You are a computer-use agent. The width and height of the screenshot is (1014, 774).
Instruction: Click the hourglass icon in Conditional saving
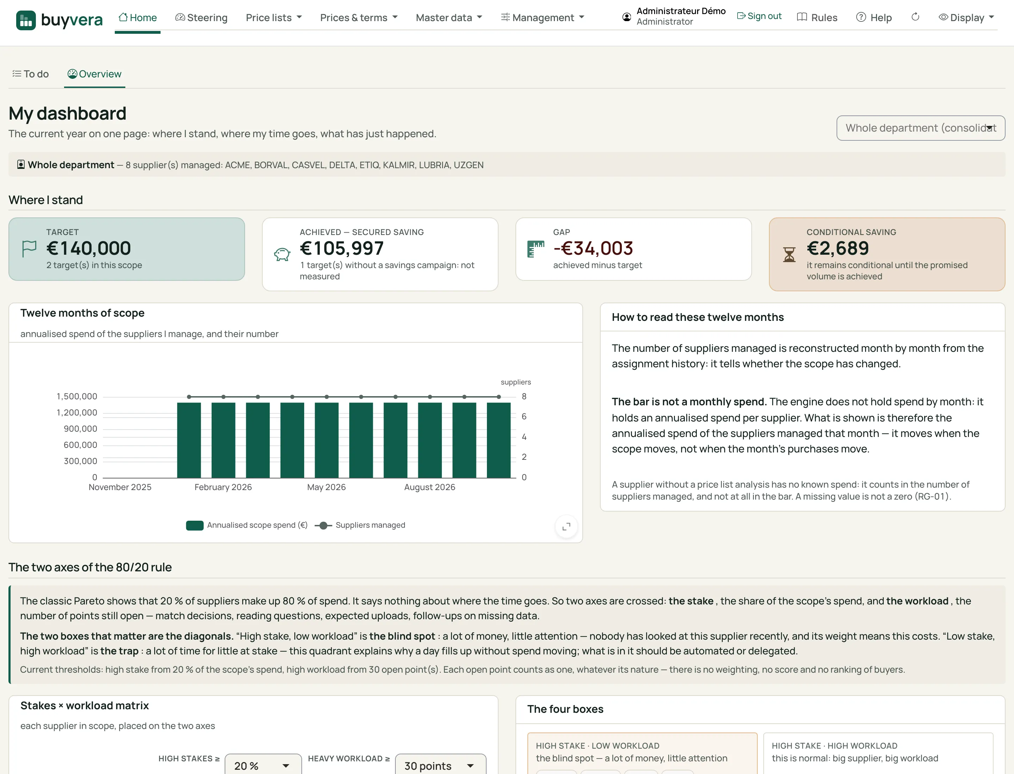tap(789, 254)
